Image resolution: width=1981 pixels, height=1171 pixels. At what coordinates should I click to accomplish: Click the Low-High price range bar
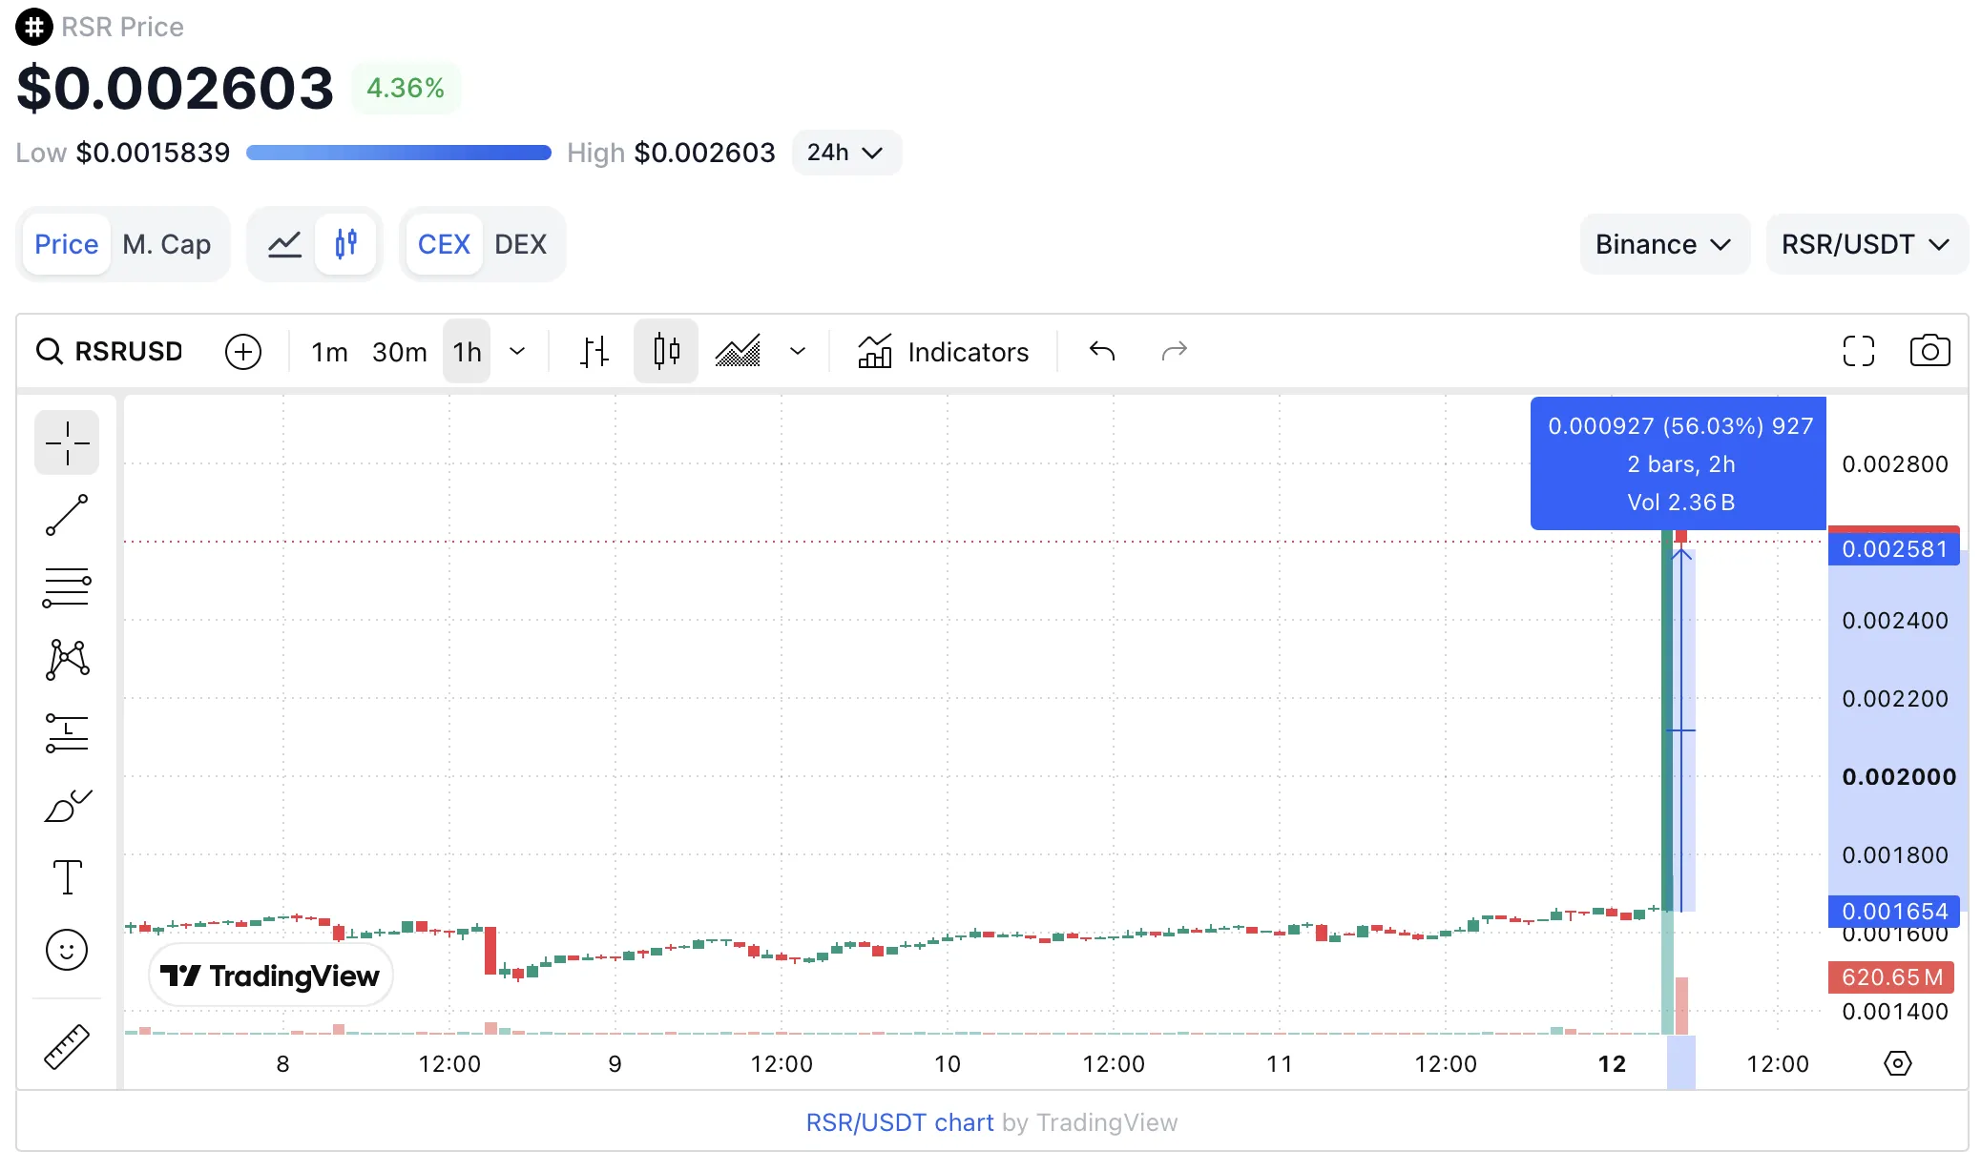pyautogui.click(x=399, y=153)
